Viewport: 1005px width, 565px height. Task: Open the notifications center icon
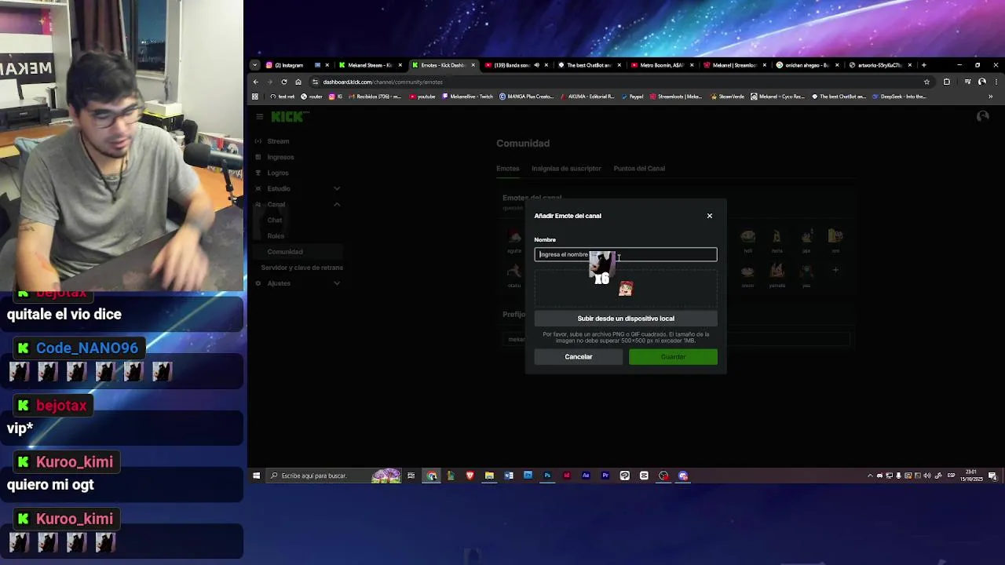pyautogui.click(x=993, y=476)
